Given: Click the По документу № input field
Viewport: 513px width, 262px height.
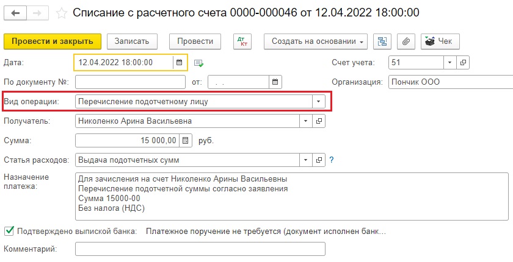Looking at the screenshot, I should [x=130, y=82].
